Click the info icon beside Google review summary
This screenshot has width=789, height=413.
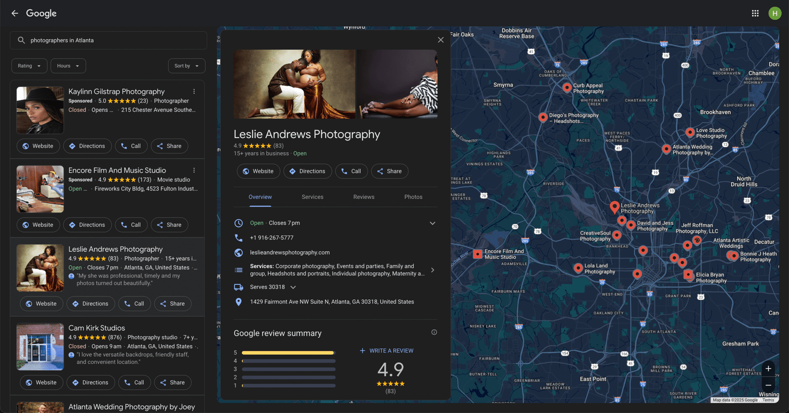click(434, 332)
